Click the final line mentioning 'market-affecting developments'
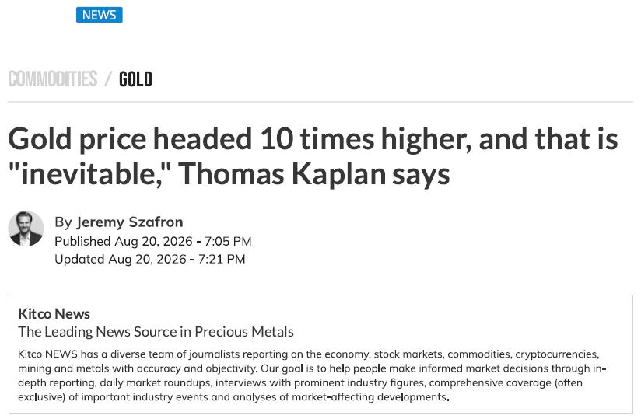The width and height of the screenshot is (641, 419). [233, 397]
